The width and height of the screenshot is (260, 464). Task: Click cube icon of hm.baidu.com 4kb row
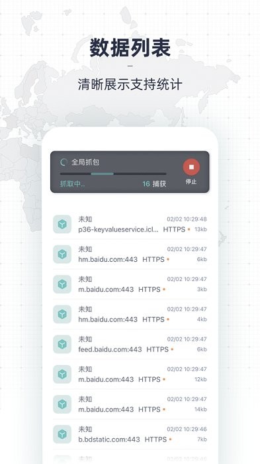pos(62,314)
